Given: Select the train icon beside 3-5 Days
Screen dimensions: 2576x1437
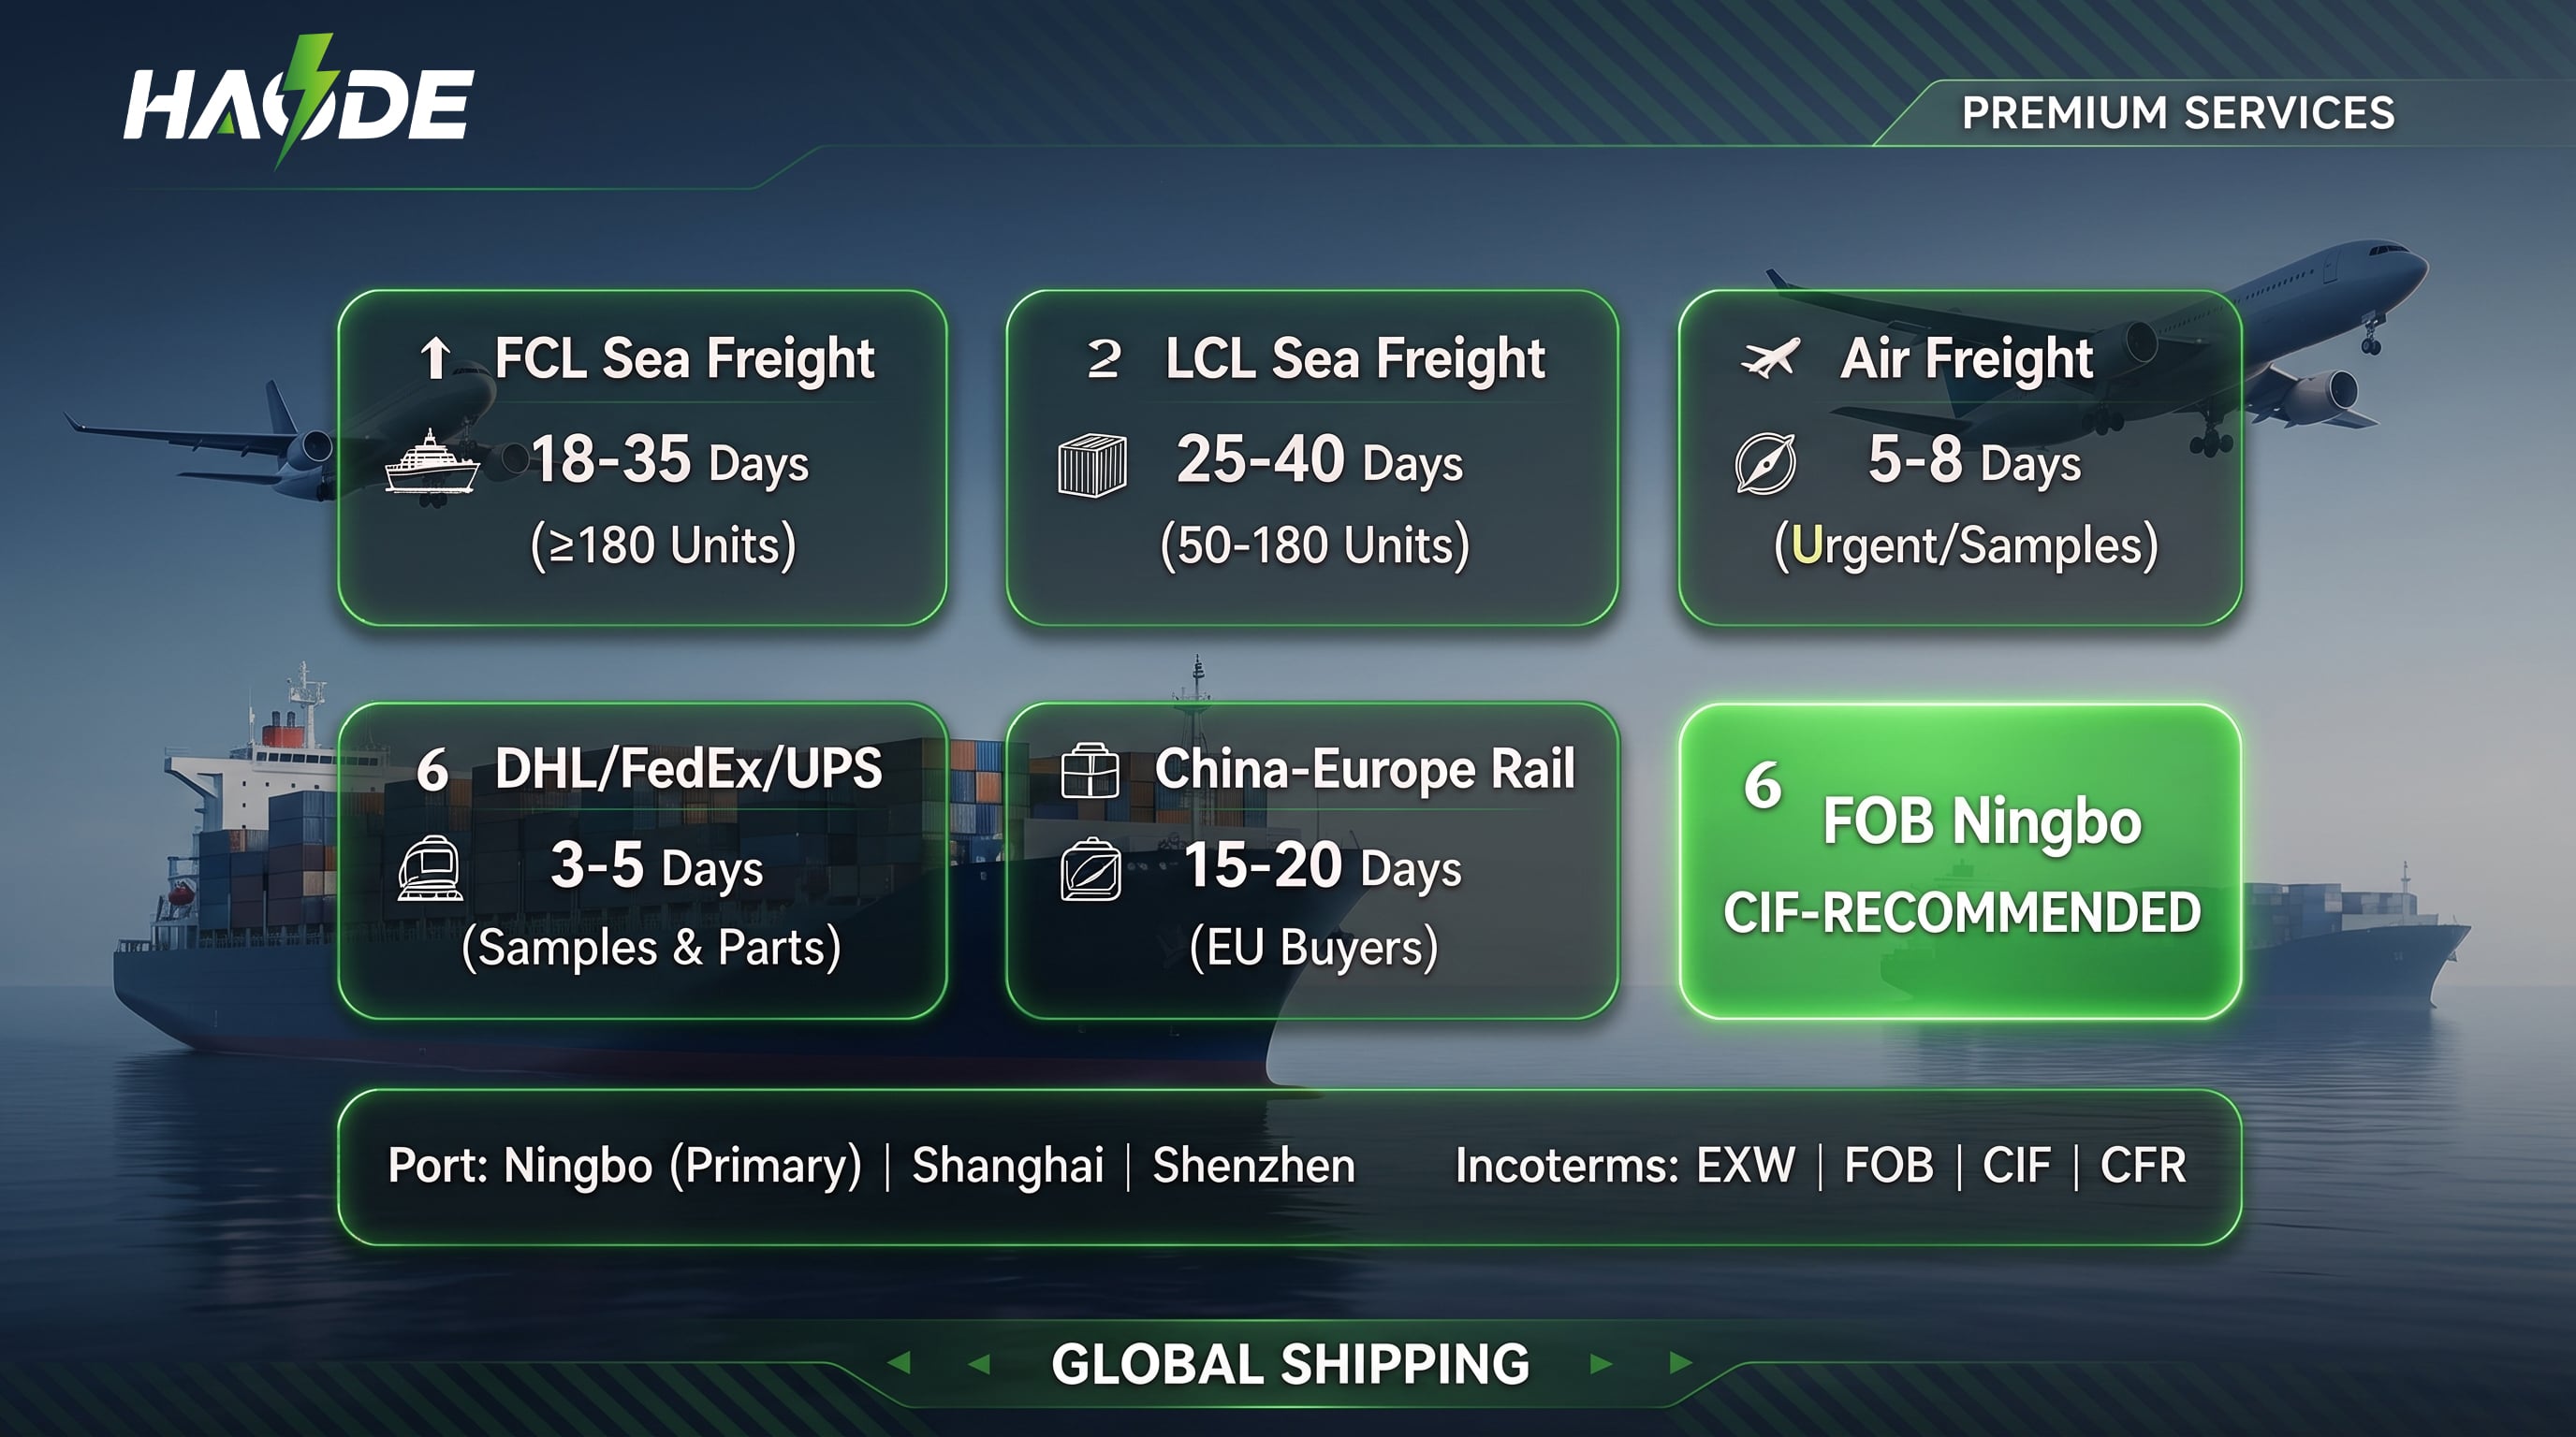Looking at the screenshot, I should click(x=430, y=868).
